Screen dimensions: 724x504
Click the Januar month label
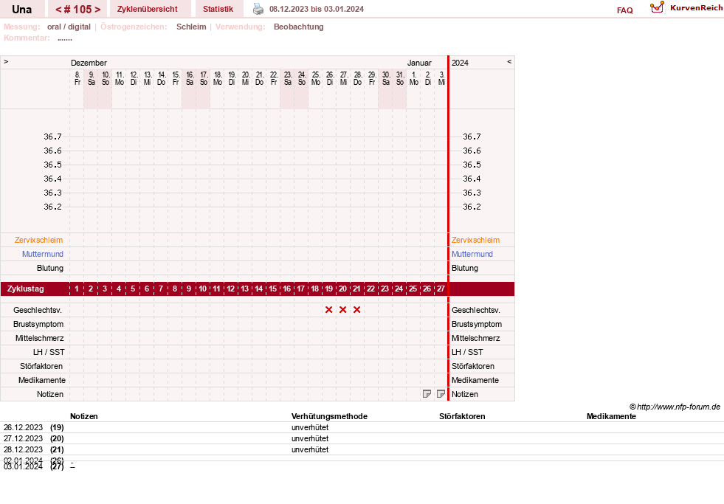[x=419, y=63]
